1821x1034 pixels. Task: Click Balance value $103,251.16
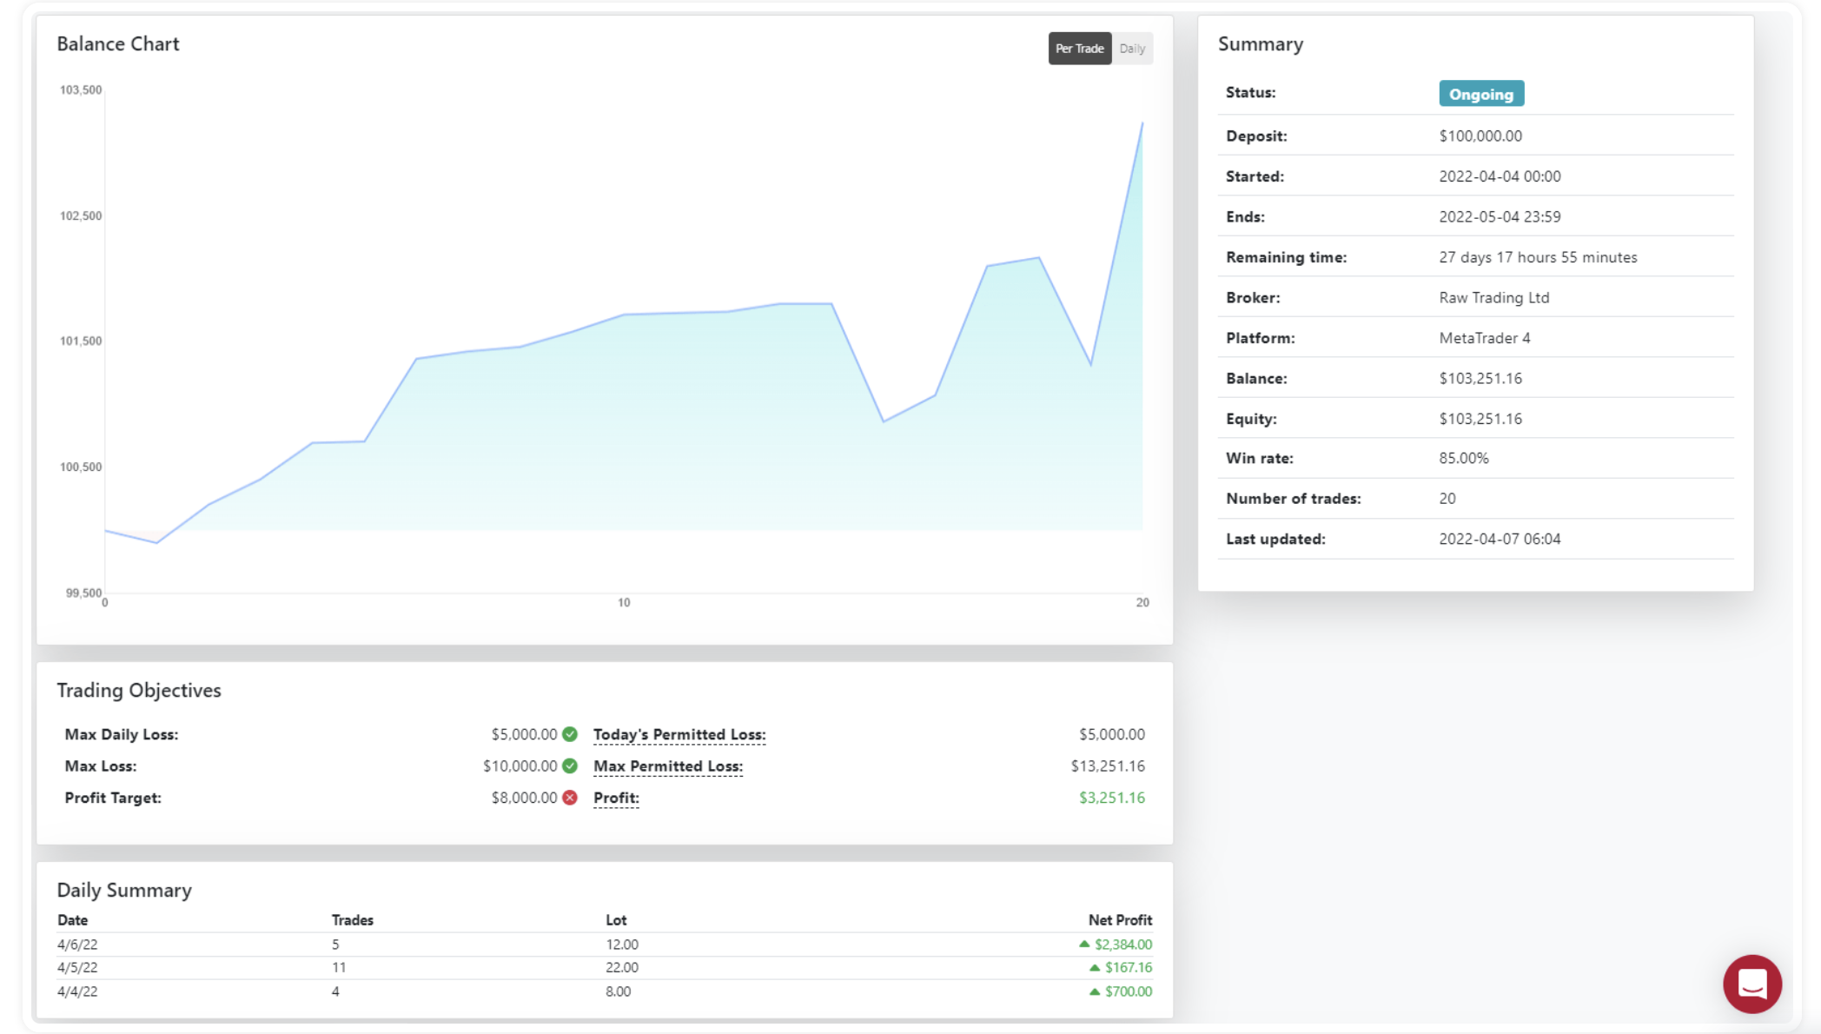click(1480, 378)
